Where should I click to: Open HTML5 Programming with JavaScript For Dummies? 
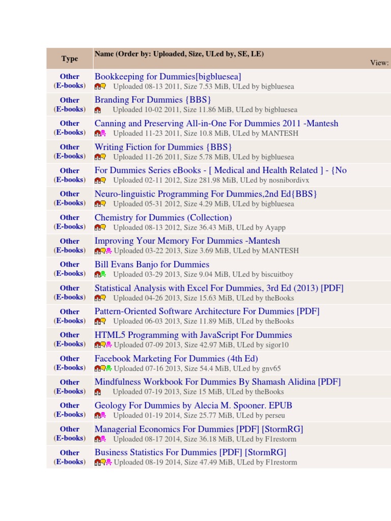coord(193,335)
